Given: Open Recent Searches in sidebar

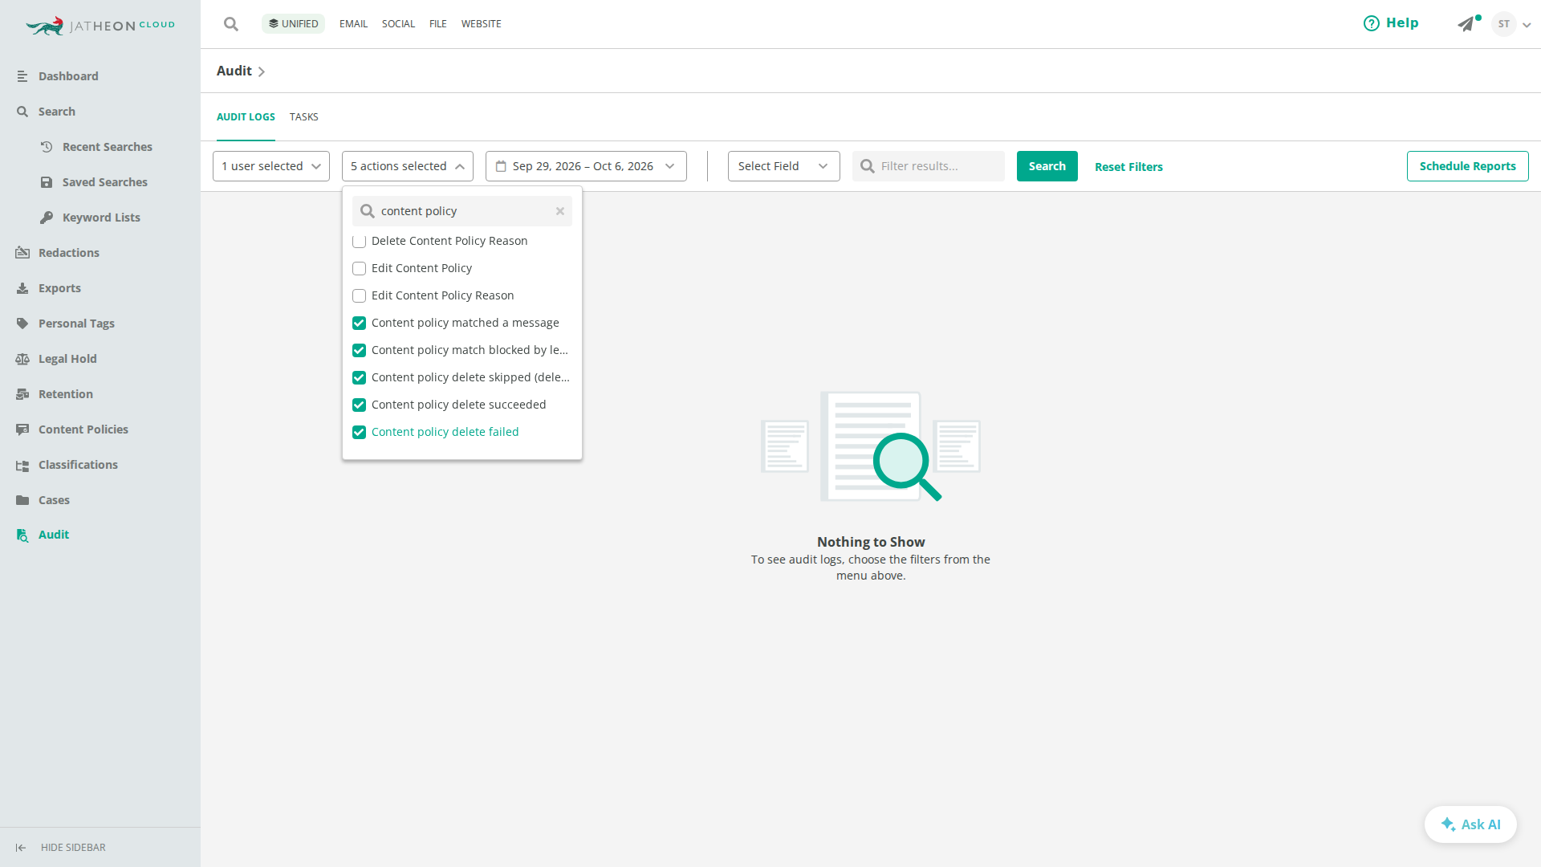Looking at the screenshot, I should click(107, 147).
